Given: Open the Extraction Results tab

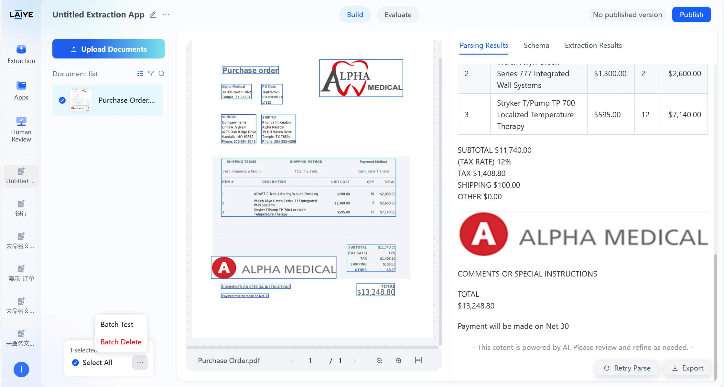Looking at the screenshot, I should 593,46.
